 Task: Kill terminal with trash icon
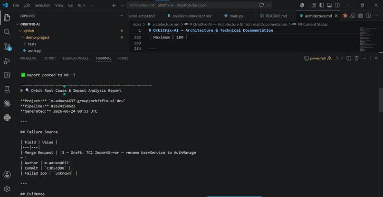356,58
